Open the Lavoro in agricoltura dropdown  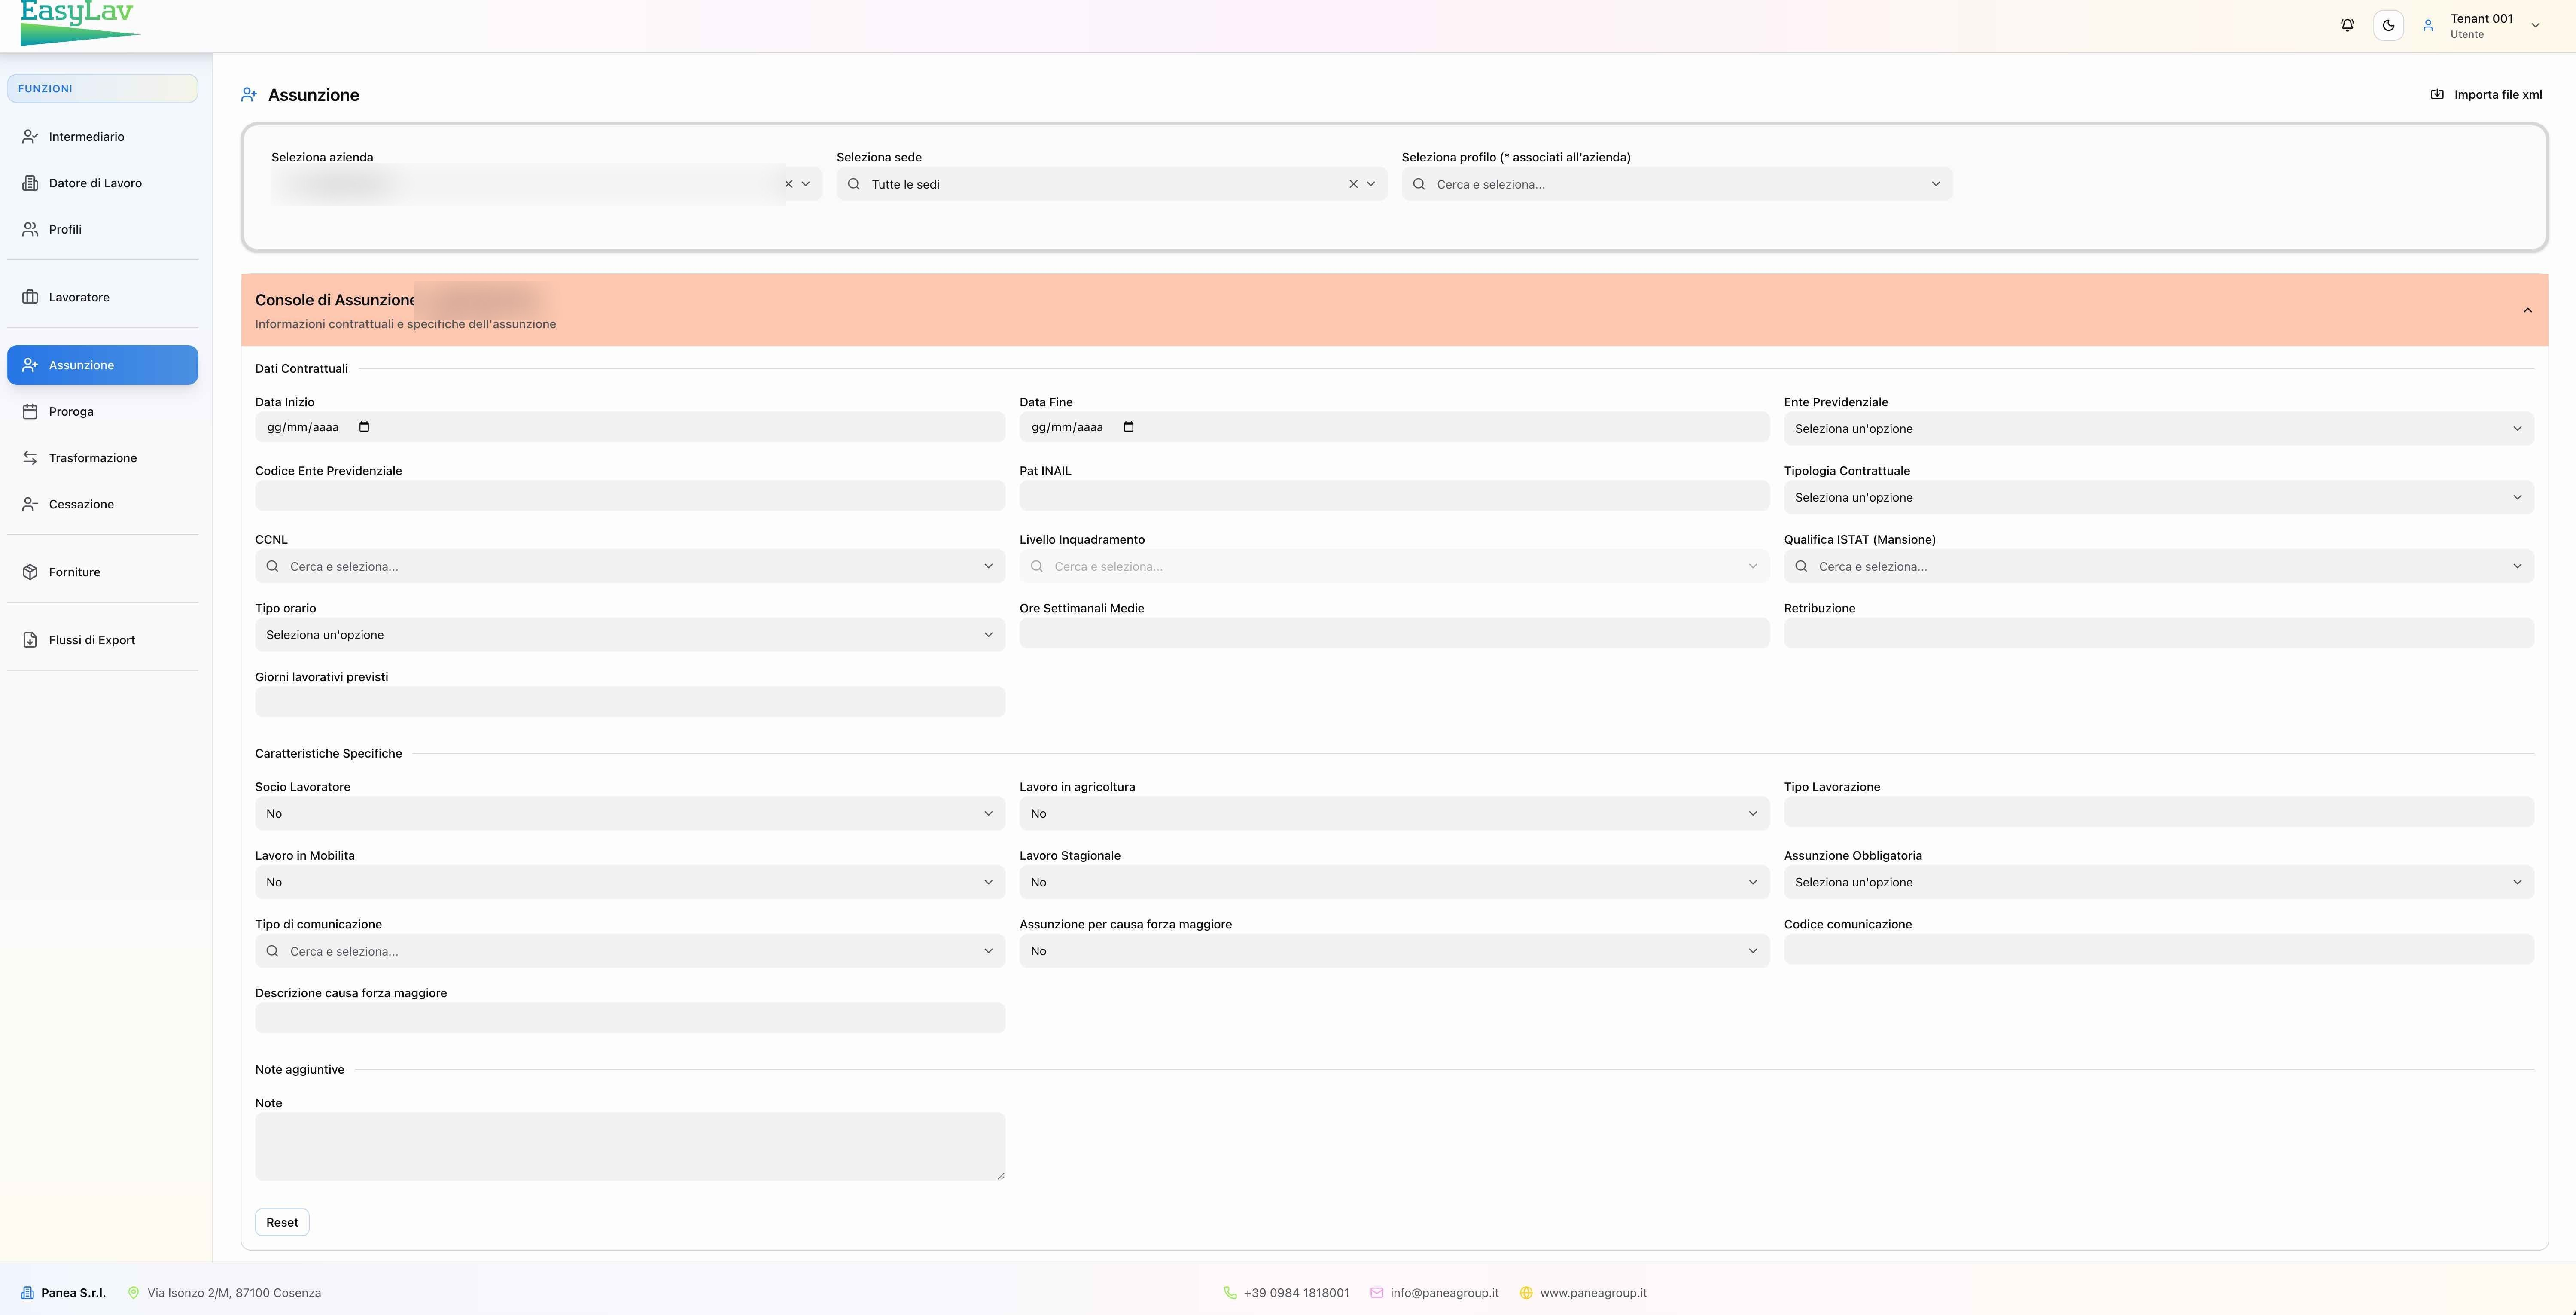point(1394,813)
